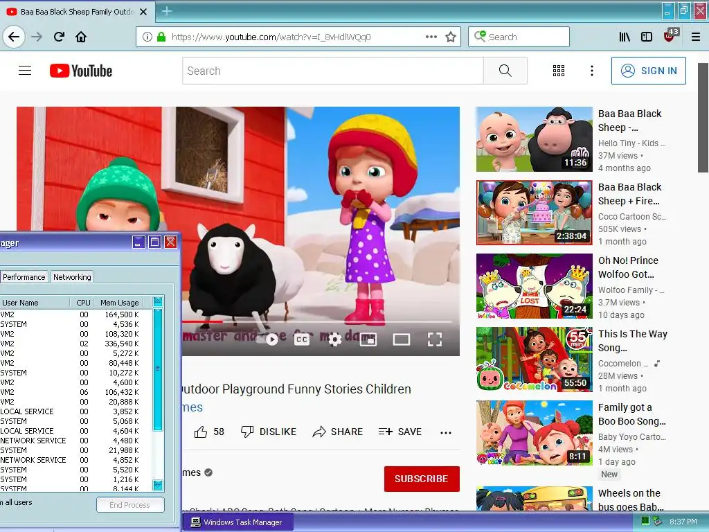Image resolution: width=709 pixels, height=532 pixels.
Task: Open the YouTube guide hamburger menu
Action: pyautogui.click(x=25, y=71)
